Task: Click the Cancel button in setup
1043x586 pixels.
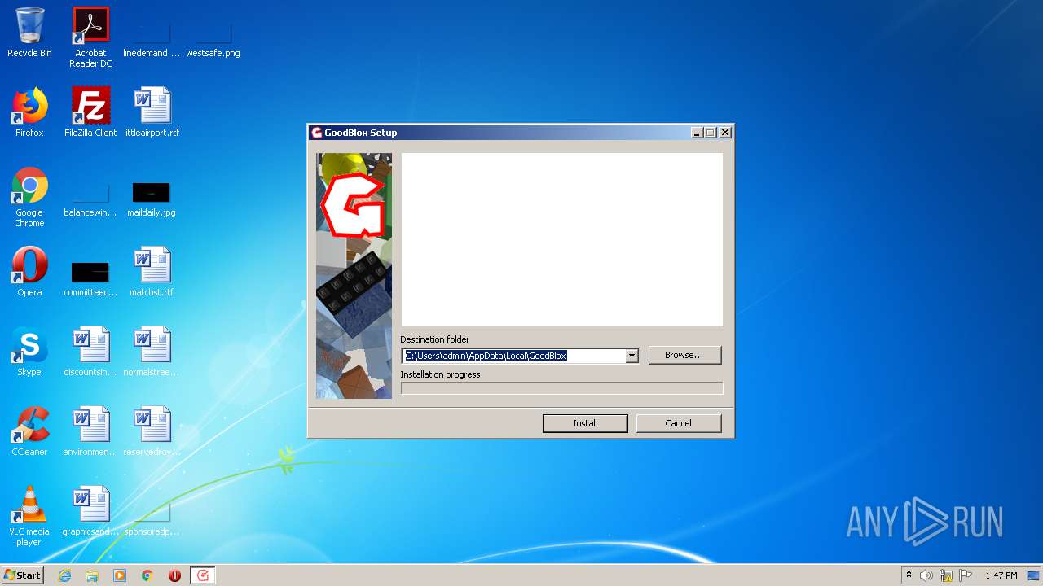Action: [x=679, y=423]
